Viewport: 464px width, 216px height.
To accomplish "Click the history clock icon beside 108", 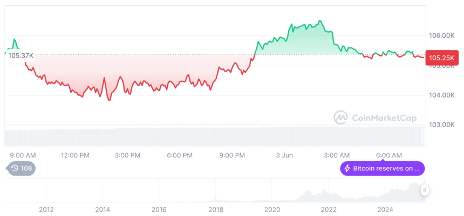I will [x=15, y=168].
